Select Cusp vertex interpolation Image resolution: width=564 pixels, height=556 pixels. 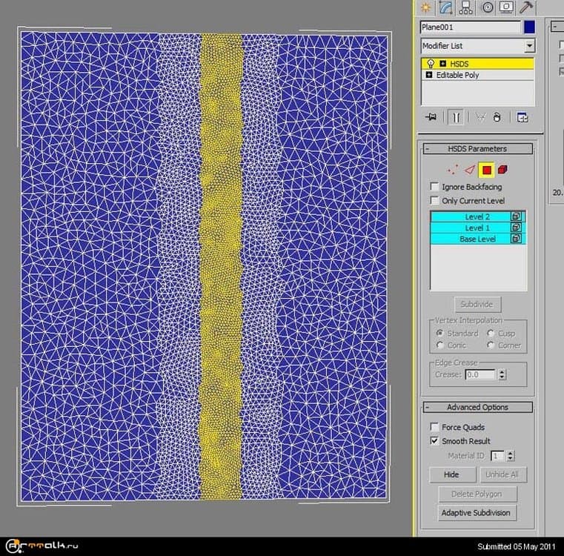[491, 334]
